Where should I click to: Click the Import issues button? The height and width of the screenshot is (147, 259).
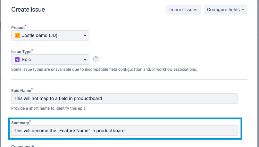tap(183, 10)
